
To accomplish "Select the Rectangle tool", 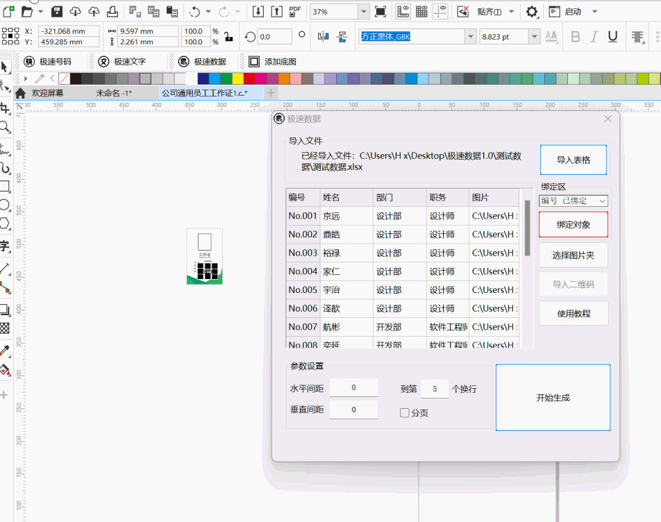I will pyautogui.click(x=5, y=187).
